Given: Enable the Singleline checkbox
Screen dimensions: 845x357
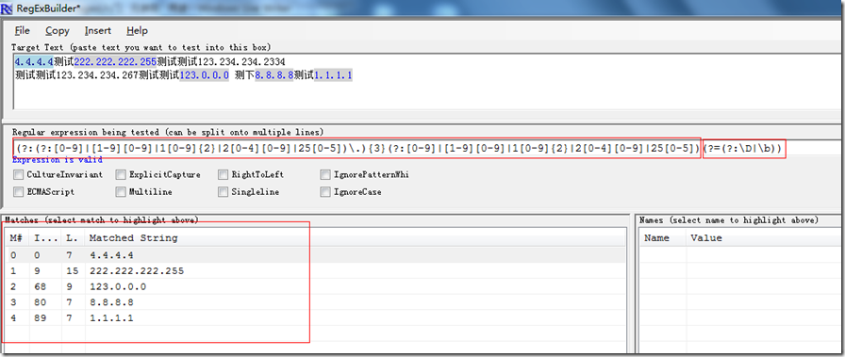Looking at the screenshot, I should tap(224, 192).
